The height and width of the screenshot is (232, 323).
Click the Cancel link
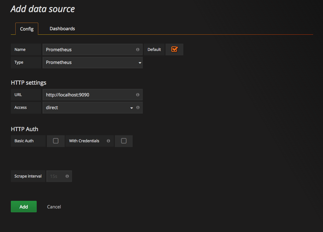[54, 207]
